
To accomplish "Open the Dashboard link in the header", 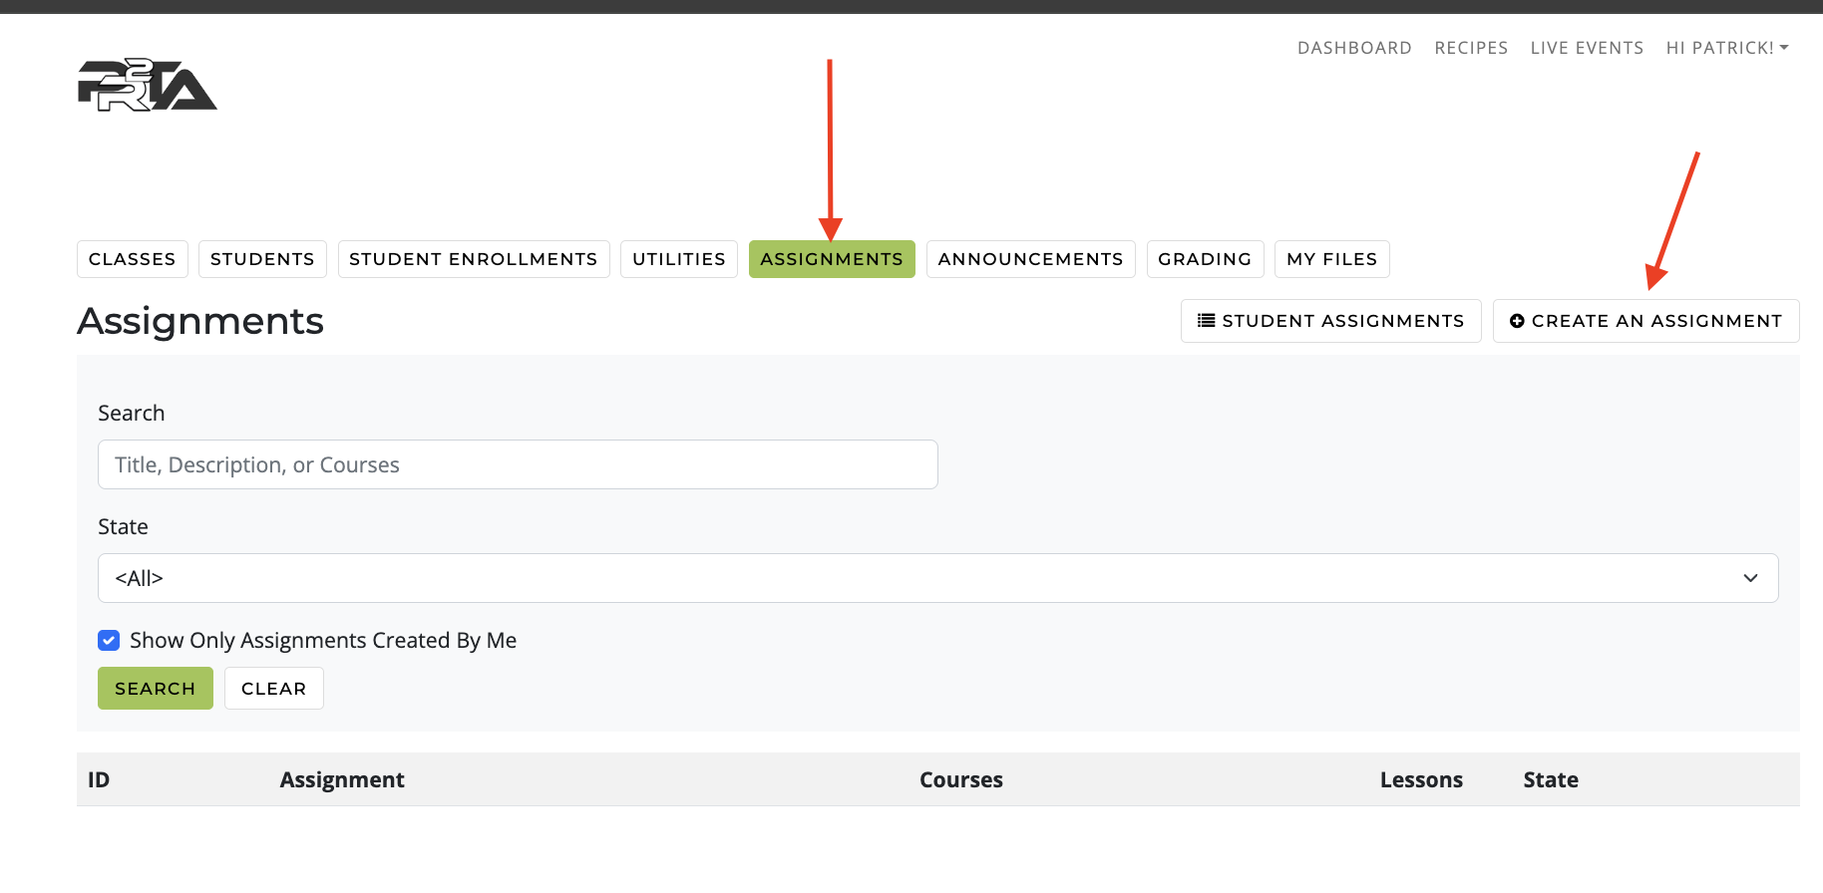I will coord(1354,48).
